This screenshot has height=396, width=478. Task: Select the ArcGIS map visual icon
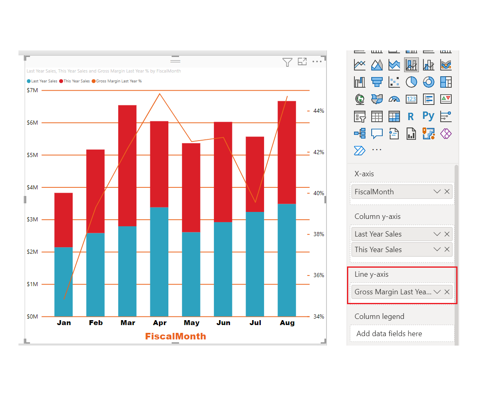[x=428, y=133]
